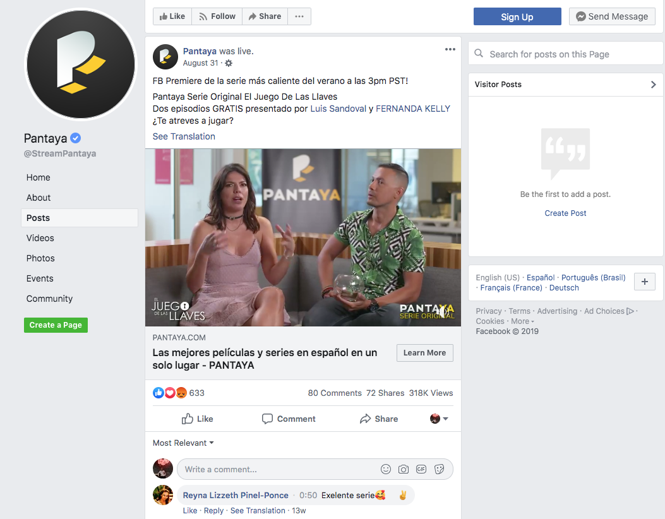Expand Visitor Posts with the chevron
Screen dimensions: 665x519
coord(653,85)
